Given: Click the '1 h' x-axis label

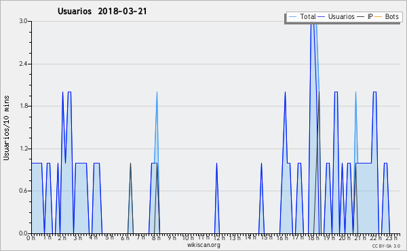Looking at the screenshot, I should click(x=47, y=237).
